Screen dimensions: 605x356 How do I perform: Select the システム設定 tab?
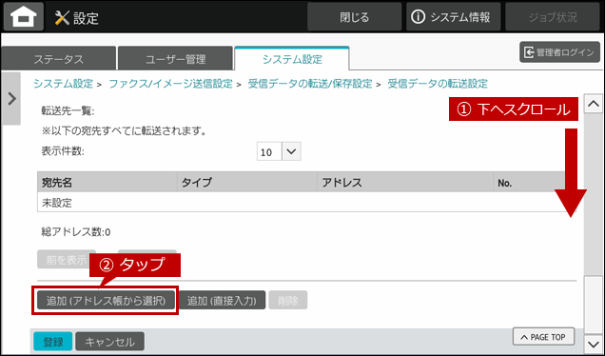[292, 59]
